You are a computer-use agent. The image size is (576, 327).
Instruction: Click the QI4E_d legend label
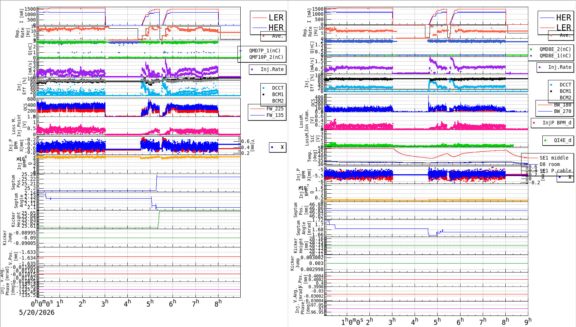point(562,140)
